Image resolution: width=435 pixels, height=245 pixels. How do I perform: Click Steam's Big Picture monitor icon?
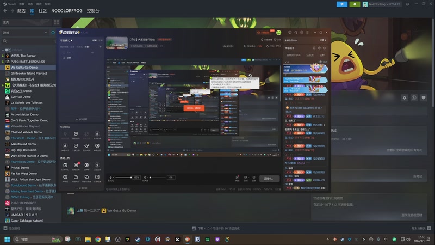(x=407, y=4)
